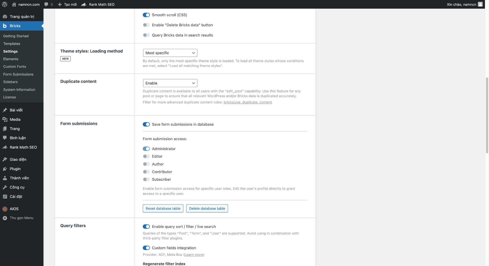
Task: Open System Information submenu item
Action: (19, 90)
